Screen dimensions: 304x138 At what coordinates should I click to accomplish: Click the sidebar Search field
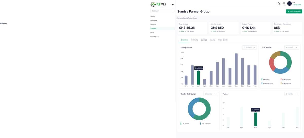tap(162, 11)
